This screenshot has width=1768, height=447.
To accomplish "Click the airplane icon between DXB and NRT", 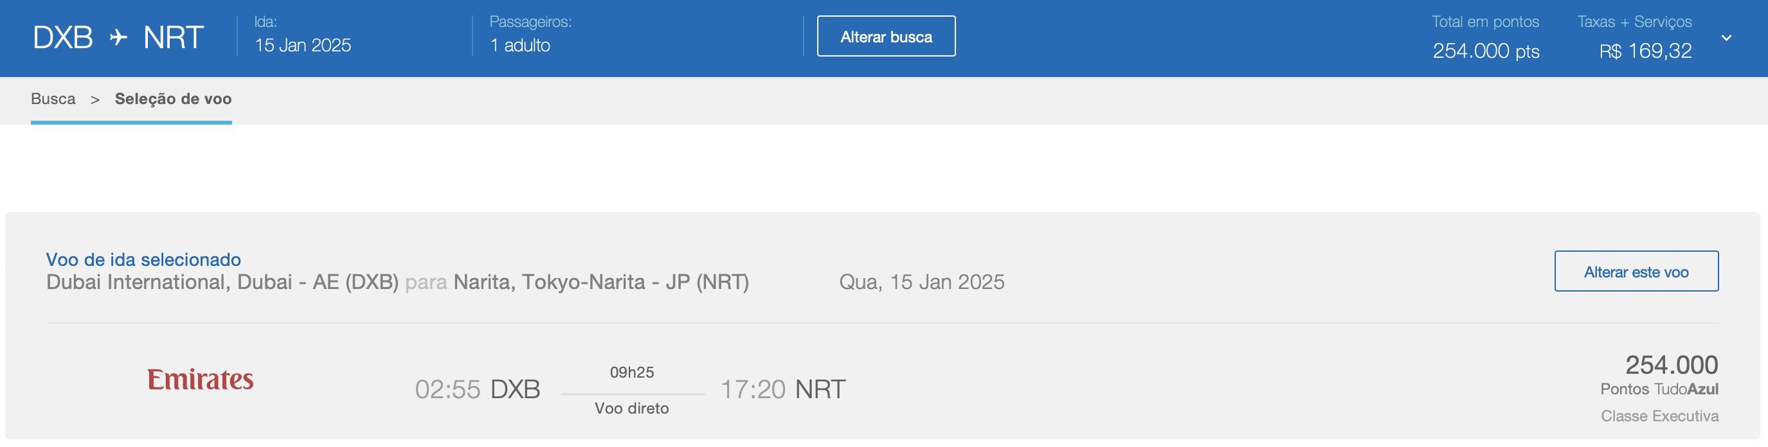I will [119, 37].
